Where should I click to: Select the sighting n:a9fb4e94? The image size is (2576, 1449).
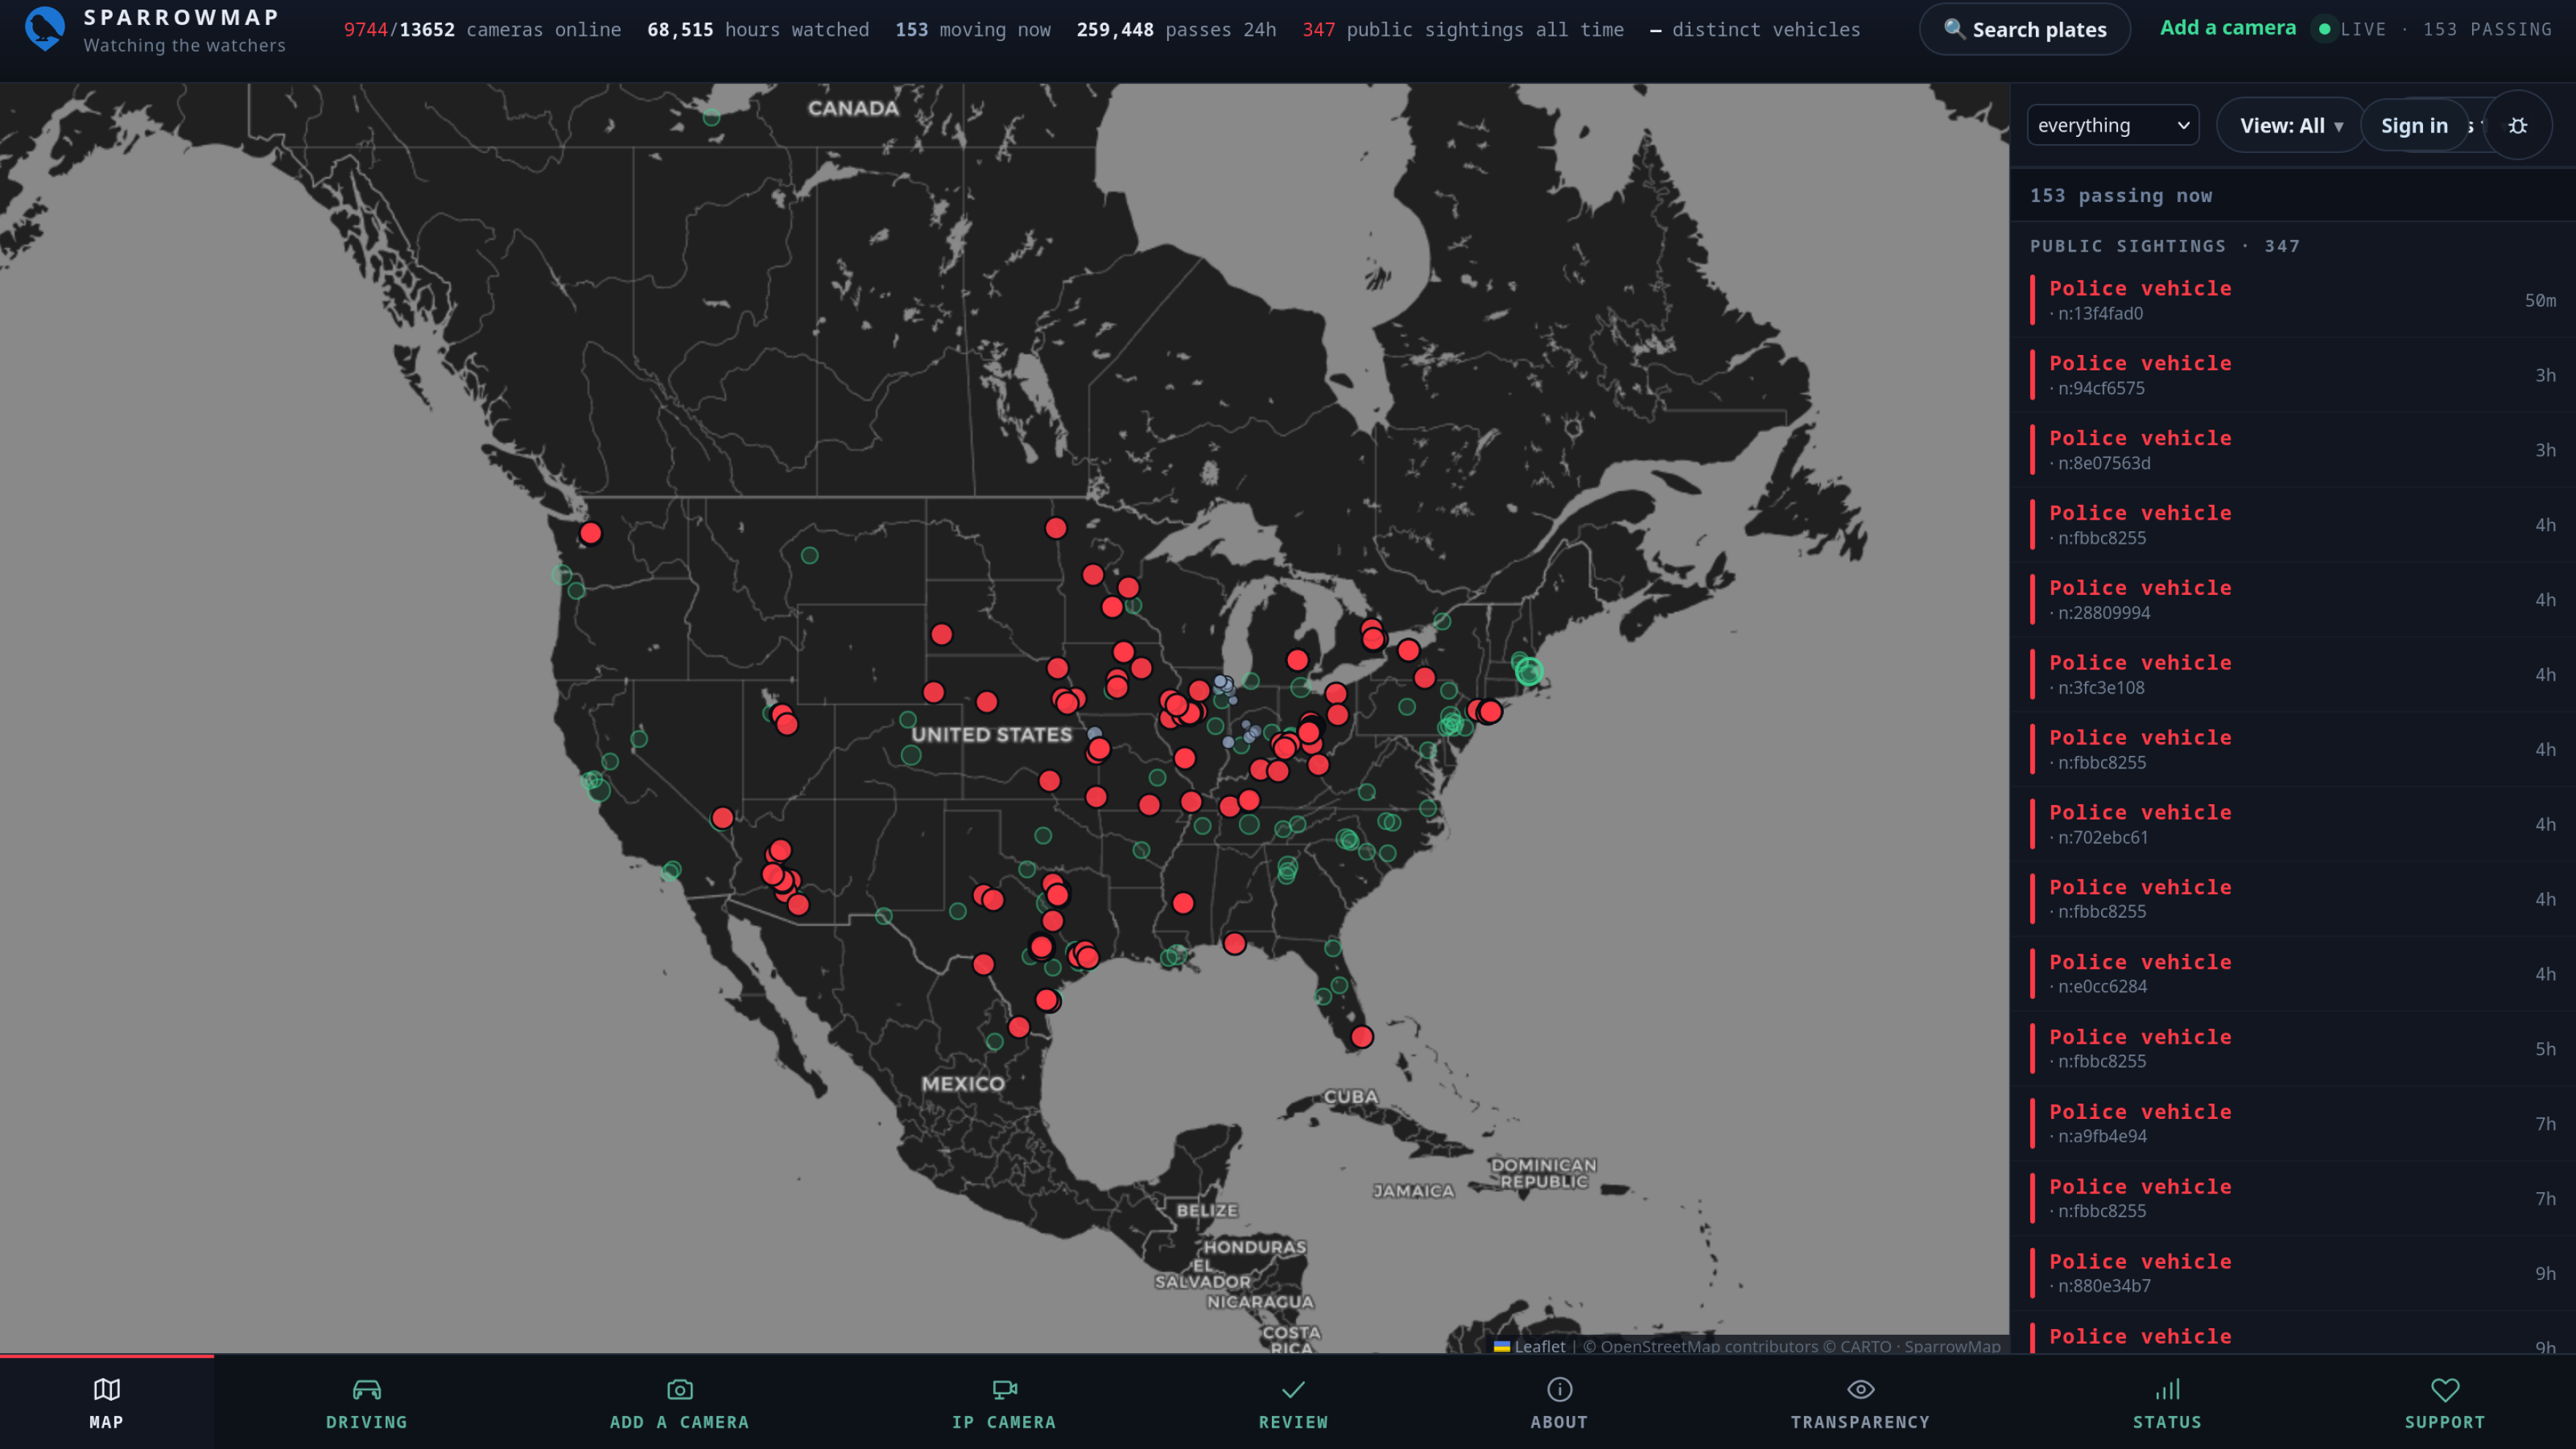point(2293,1124)
